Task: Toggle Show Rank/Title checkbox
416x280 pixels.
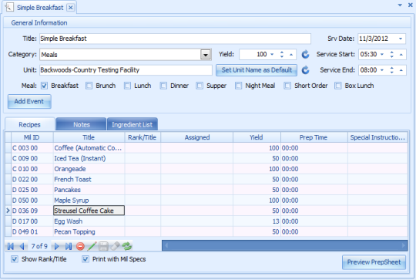Action: pyautogui.click(x=15, y=259)
